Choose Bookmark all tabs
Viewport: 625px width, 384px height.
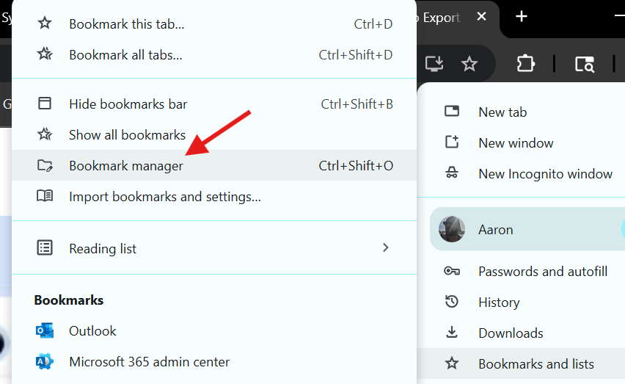click(x=125, y=55)
